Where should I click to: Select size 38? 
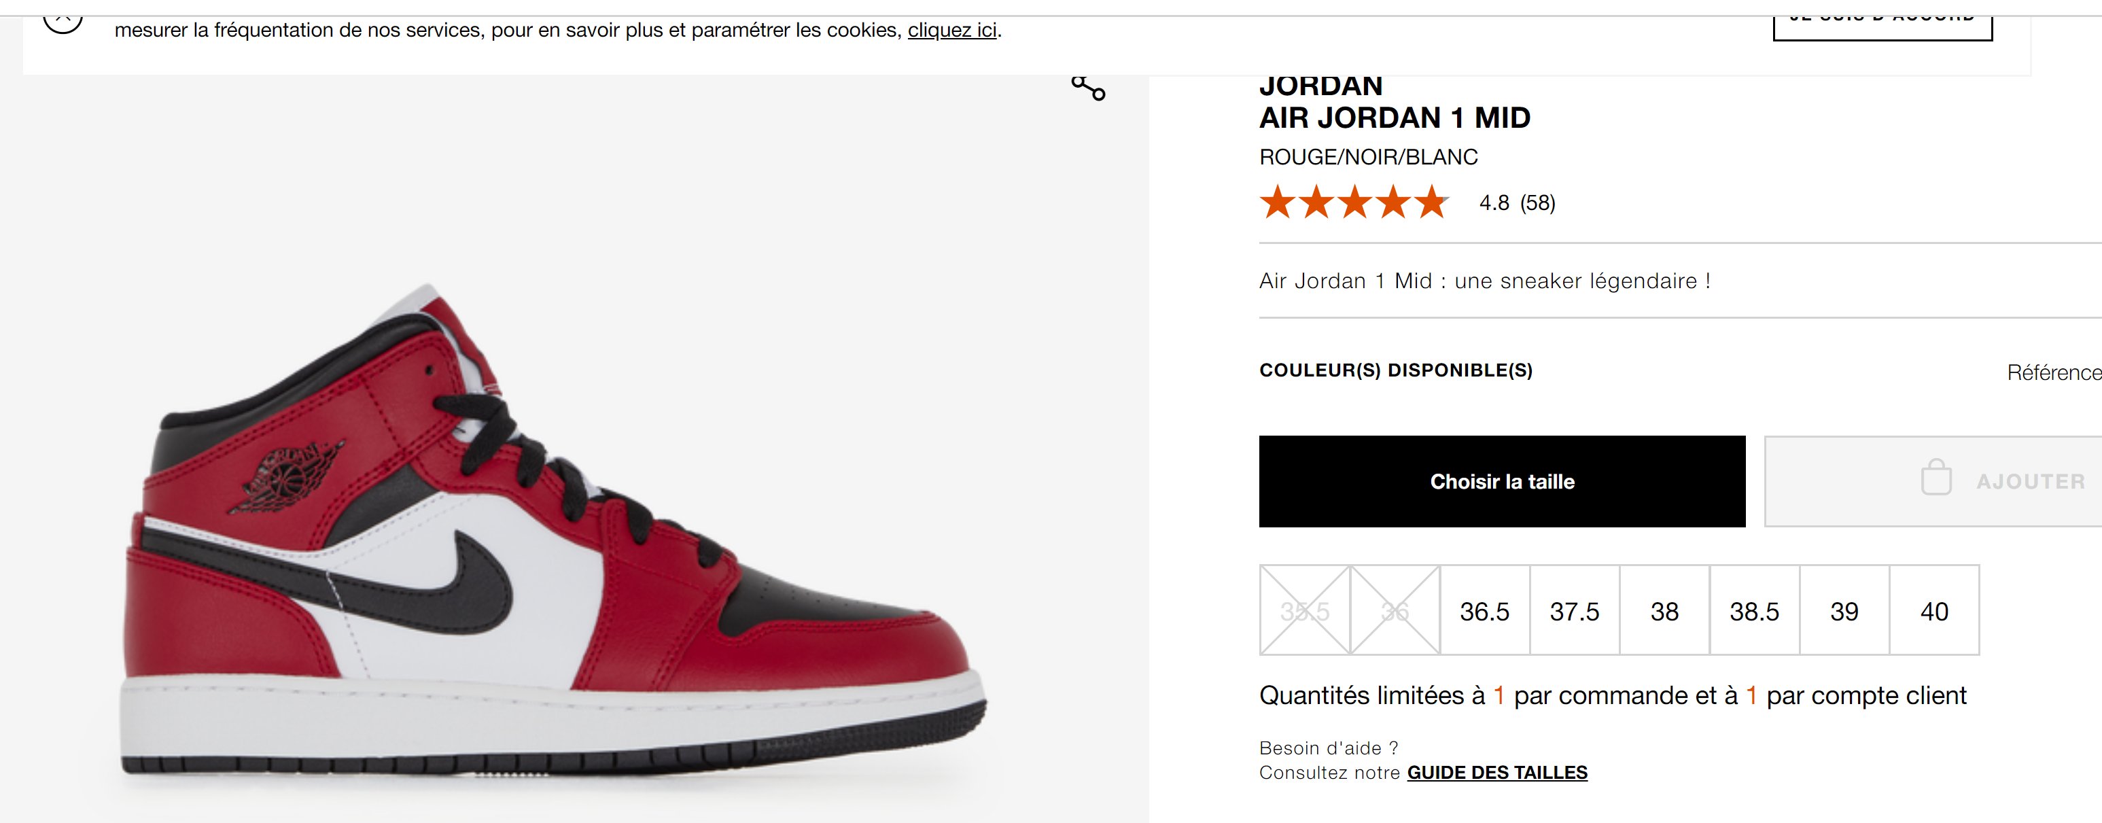tap(1664, 610)
